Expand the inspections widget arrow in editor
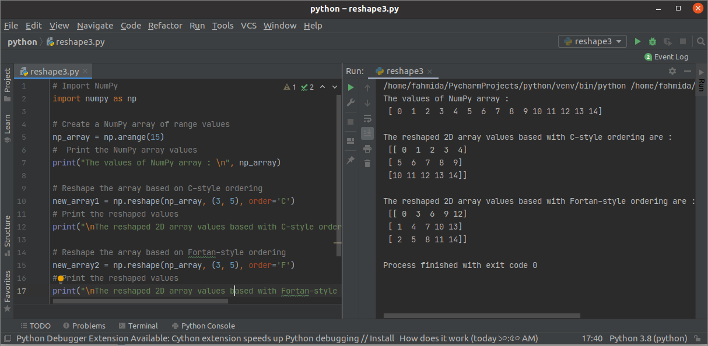 tap(335, 87)
